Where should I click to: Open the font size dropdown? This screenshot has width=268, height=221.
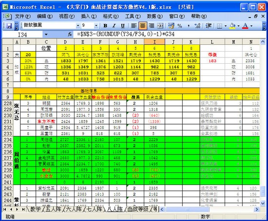96,26
